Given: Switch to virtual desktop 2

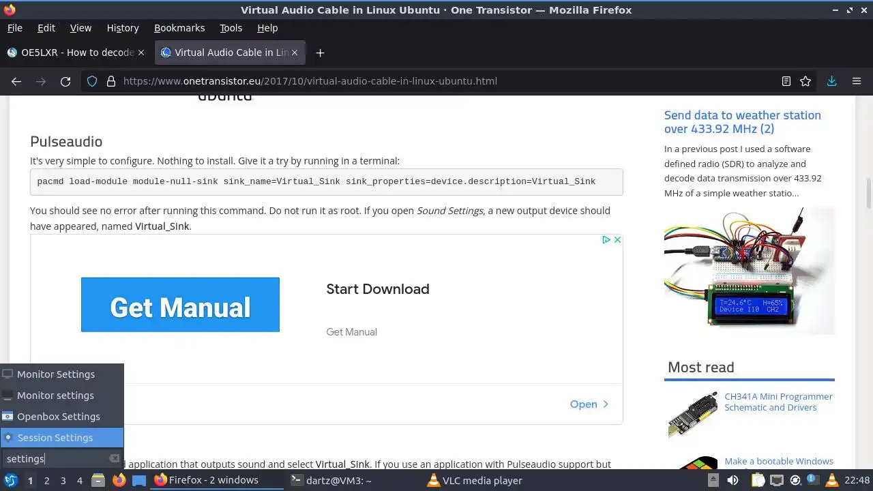Looking at the screenshot, I should pos(47,481).
